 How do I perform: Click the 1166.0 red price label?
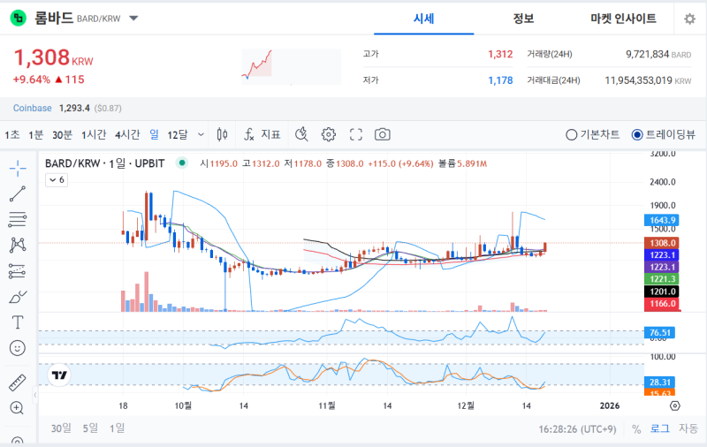[662, 304]
